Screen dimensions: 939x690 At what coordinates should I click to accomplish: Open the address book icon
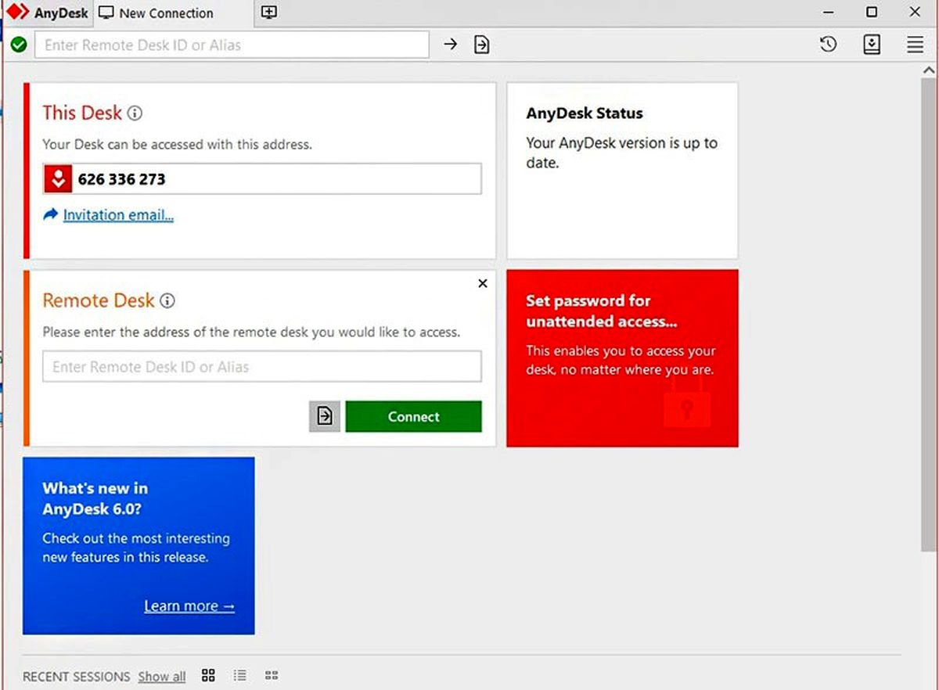872,45
